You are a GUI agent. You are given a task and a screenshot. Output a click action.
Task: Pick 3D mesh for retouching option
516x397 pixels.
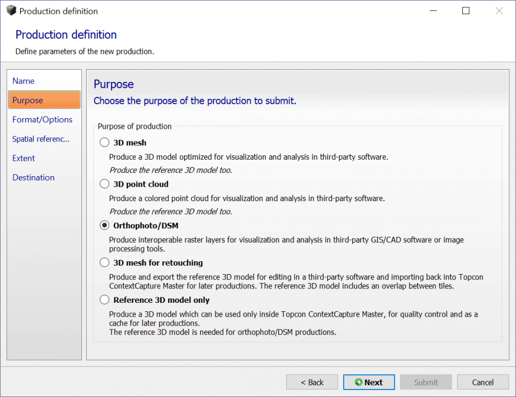105,262
